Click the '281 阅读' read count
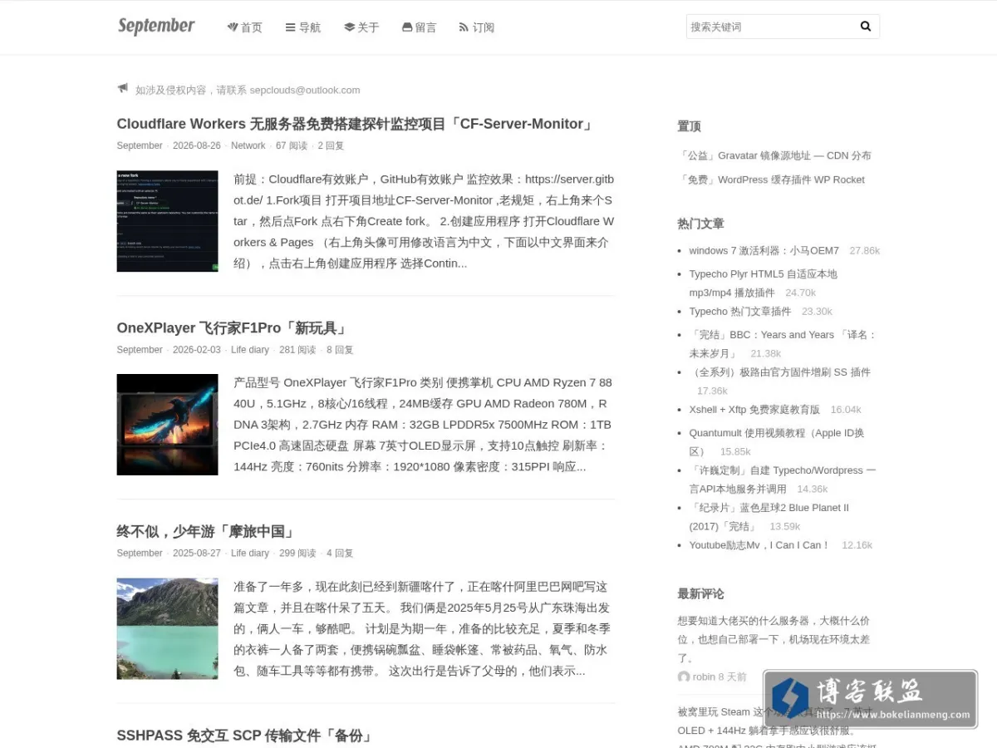Viewport: 997px width, 748px height. [297, 350]
